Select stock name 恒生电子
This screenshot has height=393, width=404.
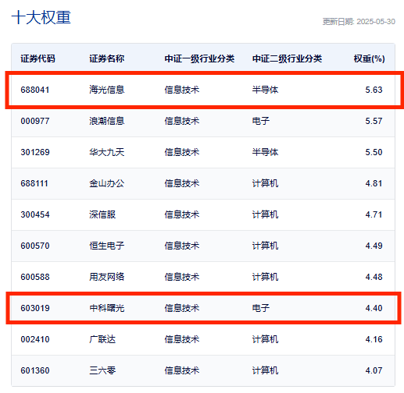point(107,246)
